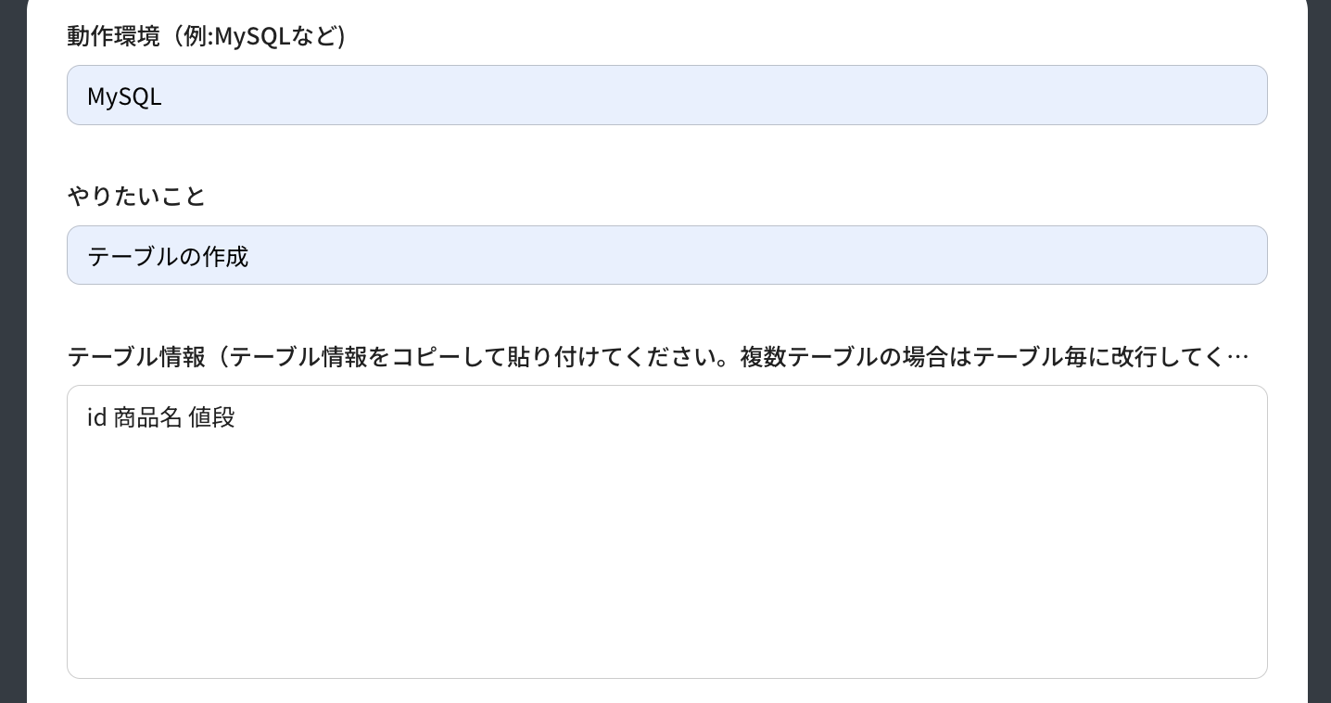Screen dimensions: 1331x703
Task: Click the dark background left of the form
Action: (13, 371)
